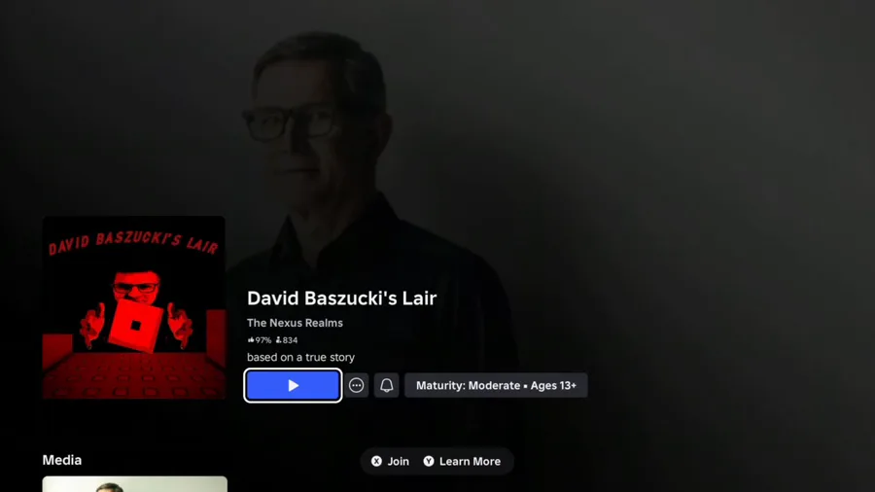Select the Learn More option
Image resolution: width=875 pixels, height=492 pixels.
click(x=470, y=461)
